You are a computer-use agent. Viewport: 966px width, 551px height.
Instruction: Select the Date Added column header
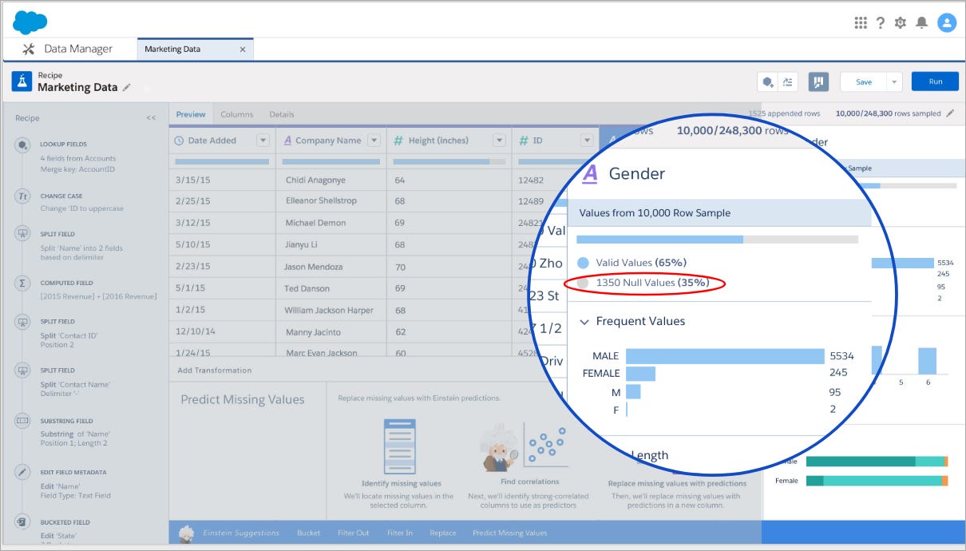tap(223, 141)
